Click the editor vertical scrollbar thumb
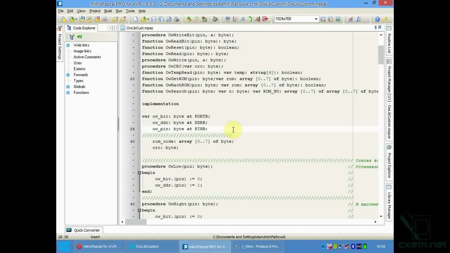 click(x=381, y=55)
